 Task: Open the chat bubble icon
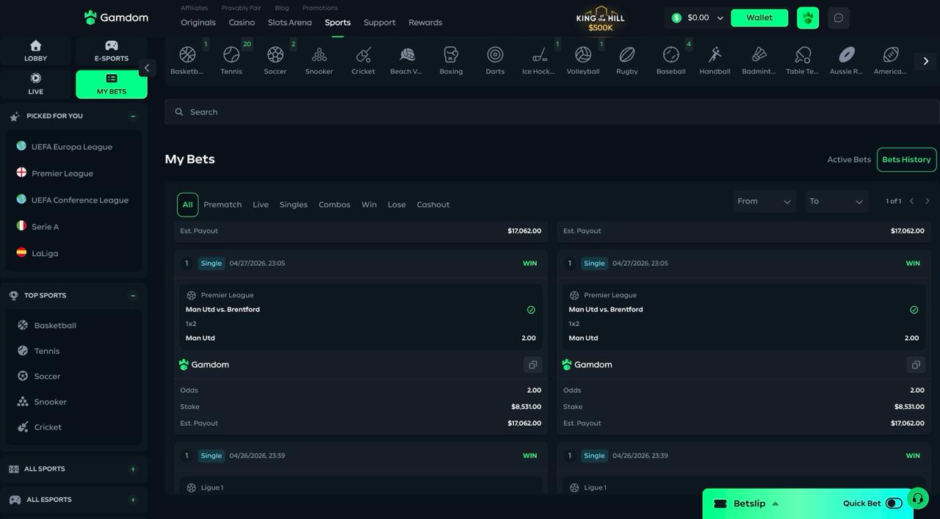pyautogui.click(x=839, y=18)
